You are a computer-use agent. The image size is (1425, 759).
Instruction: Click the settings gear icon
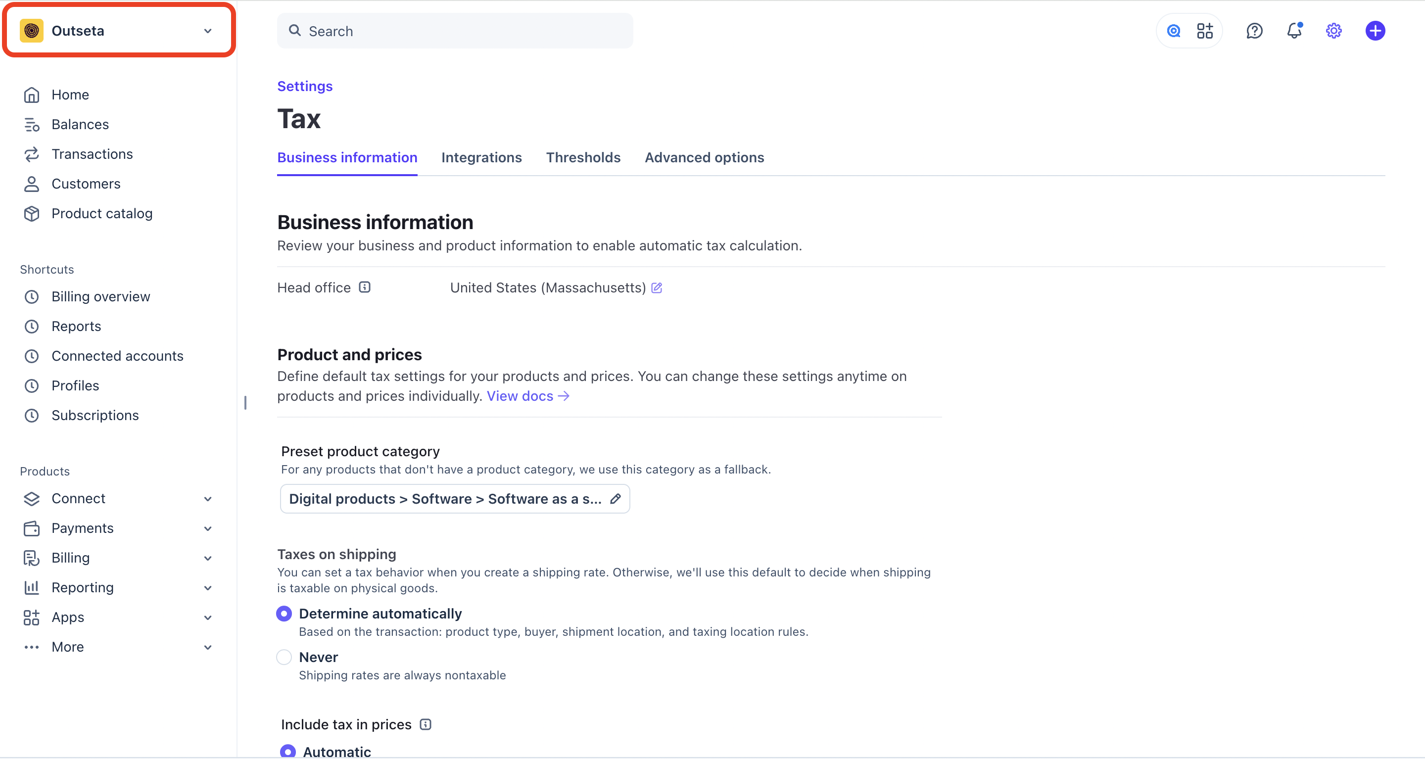click(1334, 30)
